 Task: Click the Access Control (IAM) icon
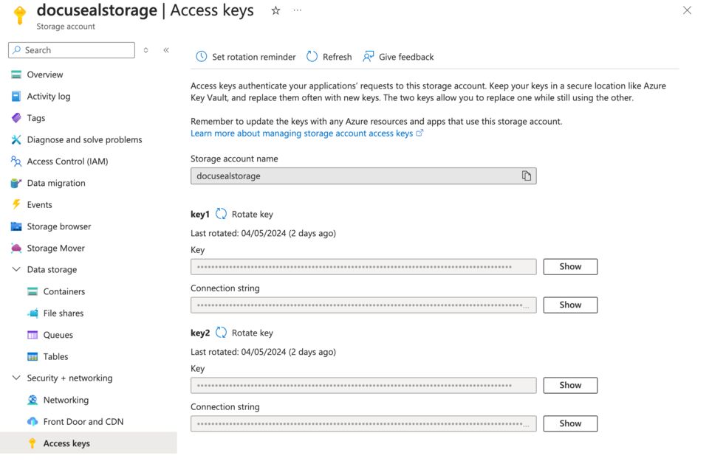point(16,162)
